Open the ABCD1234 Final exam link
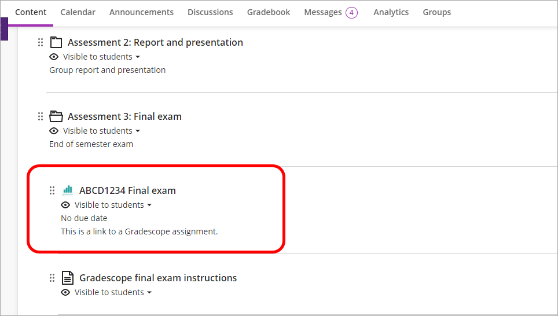 coord(127,190)
